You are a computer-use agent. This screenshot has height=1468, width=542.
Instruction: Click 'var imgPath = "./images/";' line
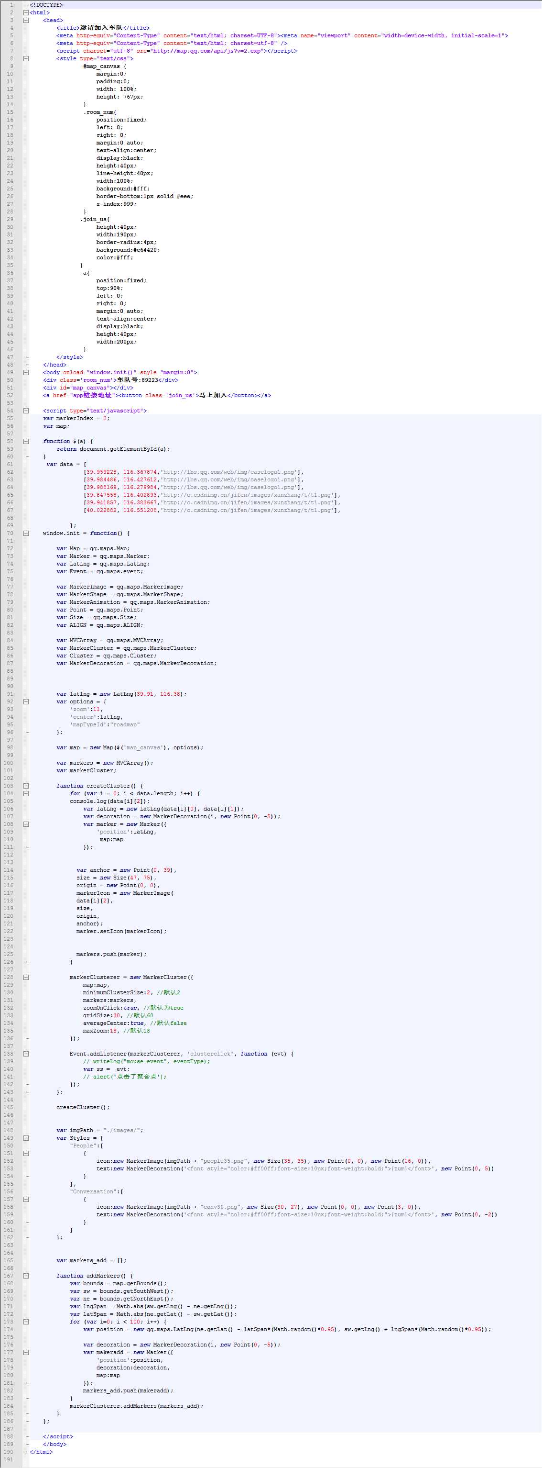point(99,1130)
